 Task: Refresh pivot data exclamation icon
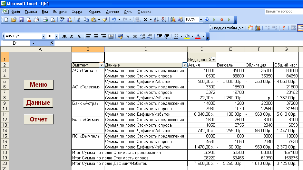284,28
